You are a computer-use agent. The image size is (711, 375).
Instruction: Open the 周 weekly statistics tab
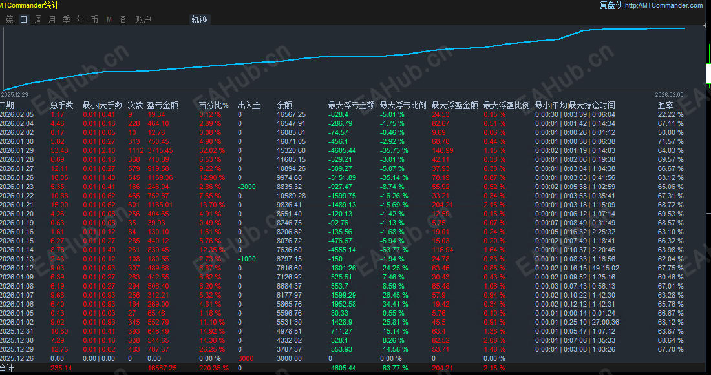[38, 19]
